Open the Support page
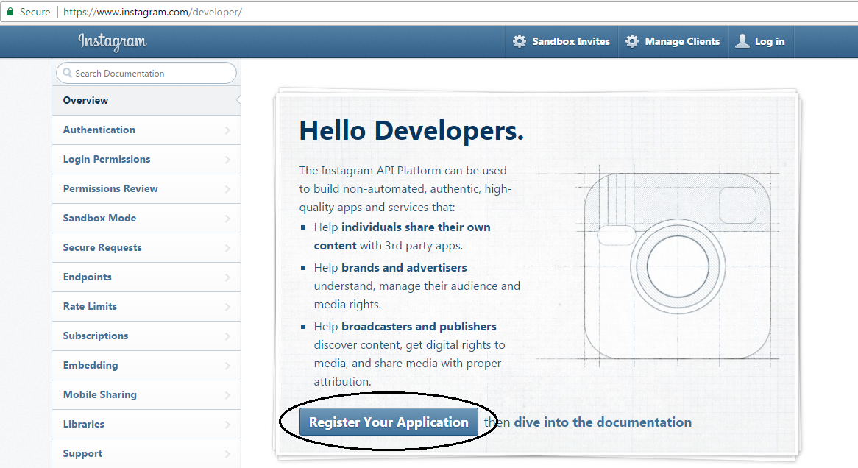 [x=146, y=453]
